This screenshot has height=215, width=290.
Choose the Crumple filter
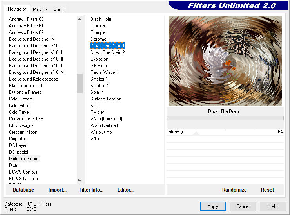pos(98,32)
